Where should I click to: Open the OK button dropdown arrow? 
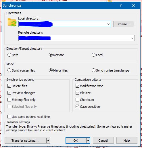[x=88, y=141]
